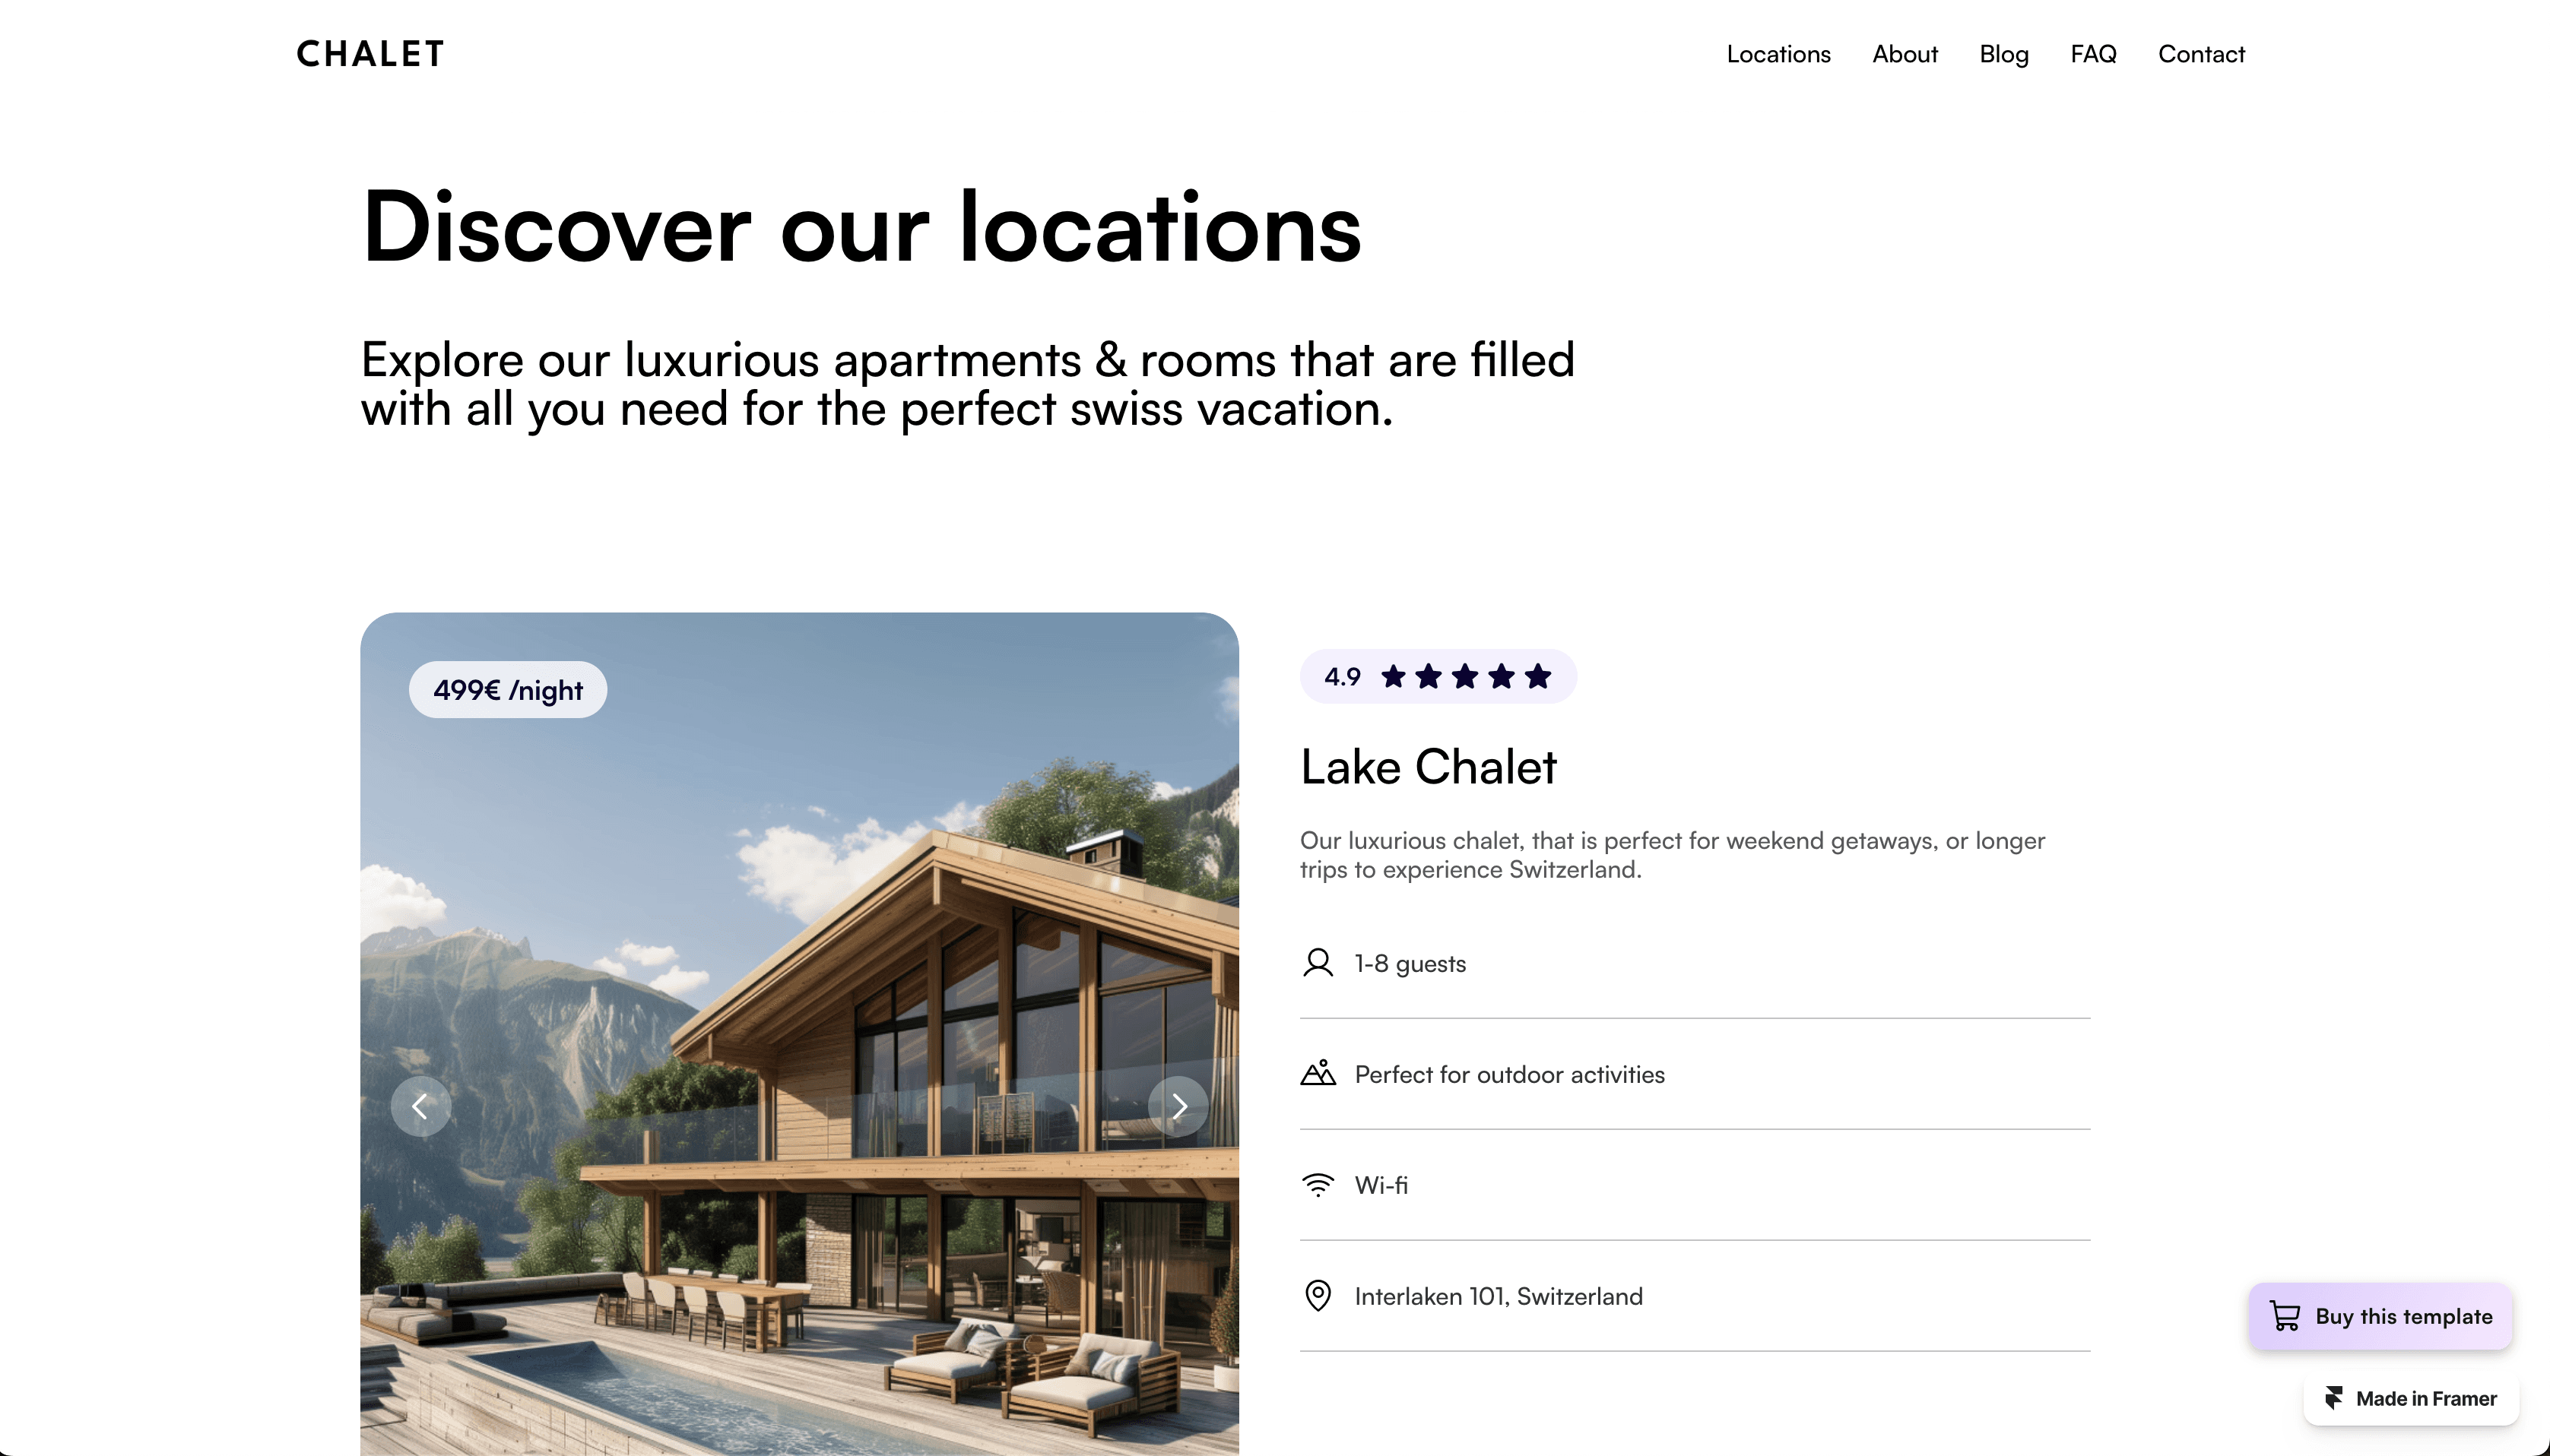Click the Lake Chalet photo
The image size is (2550, 1456).
click(x=799, y=1033)
